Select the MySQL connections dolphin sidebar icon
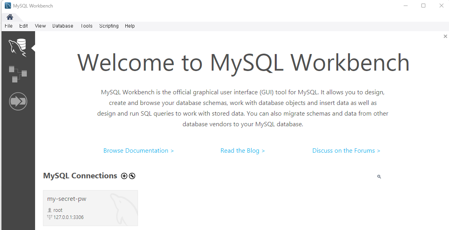Screen dimensions: 449x230 click(x=18, y=48)
